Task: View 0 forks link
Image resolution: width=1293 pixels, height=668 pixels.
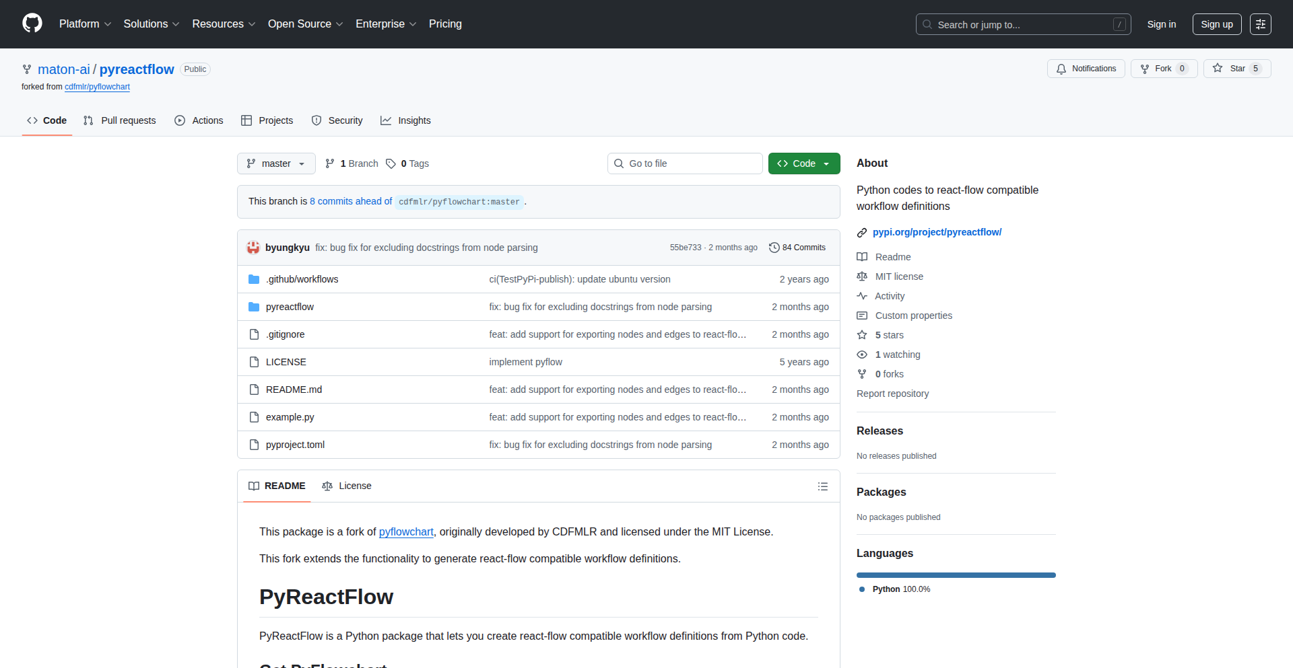Action: [880, 374]
